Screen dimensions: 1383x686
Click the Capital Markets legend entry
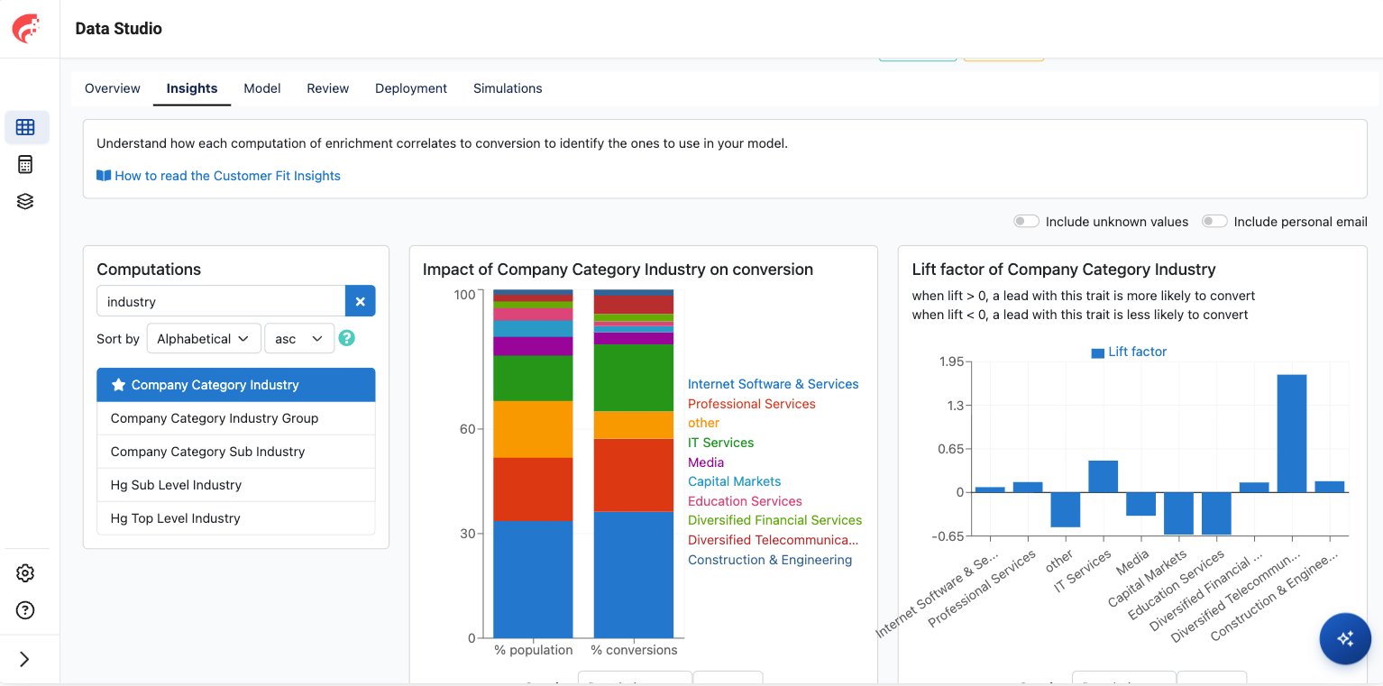tap(735, 481)
